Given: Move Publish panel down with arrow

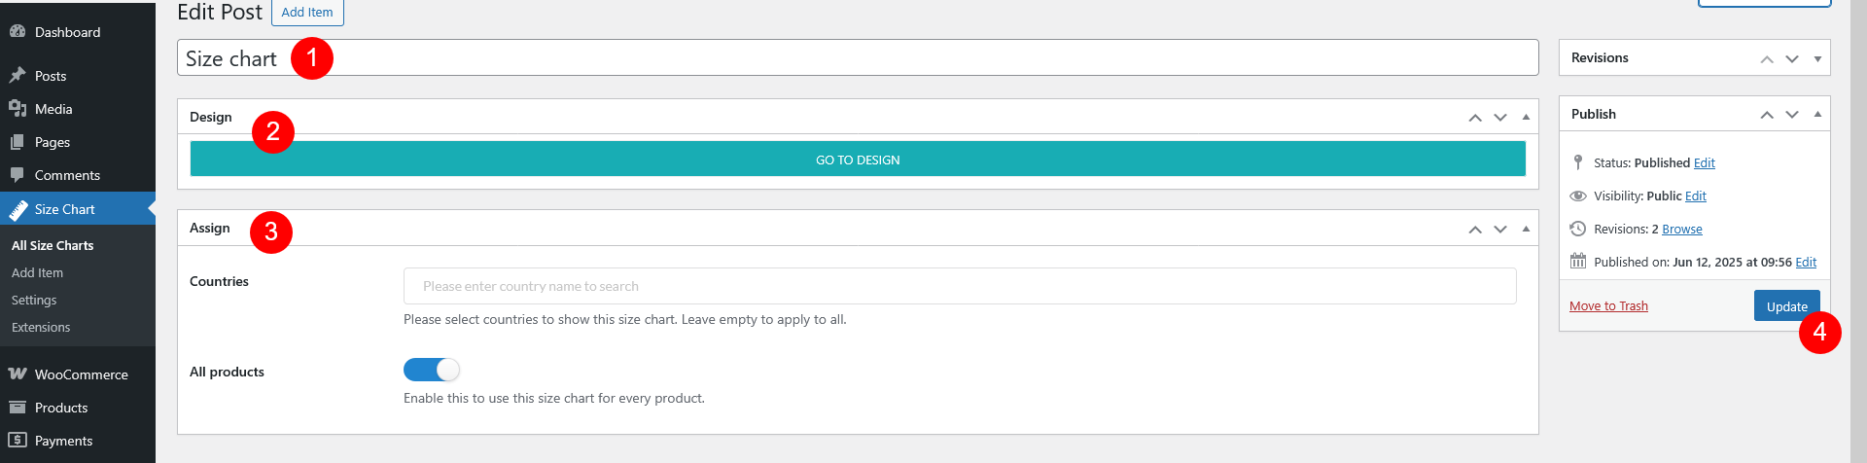Looking at the screenshot, I should tap(1792, 115).
